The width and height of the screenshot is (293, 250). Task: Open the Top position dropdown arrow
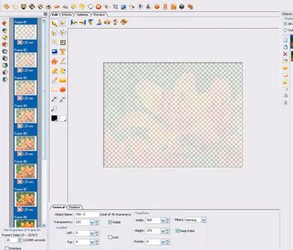[92, 242]
